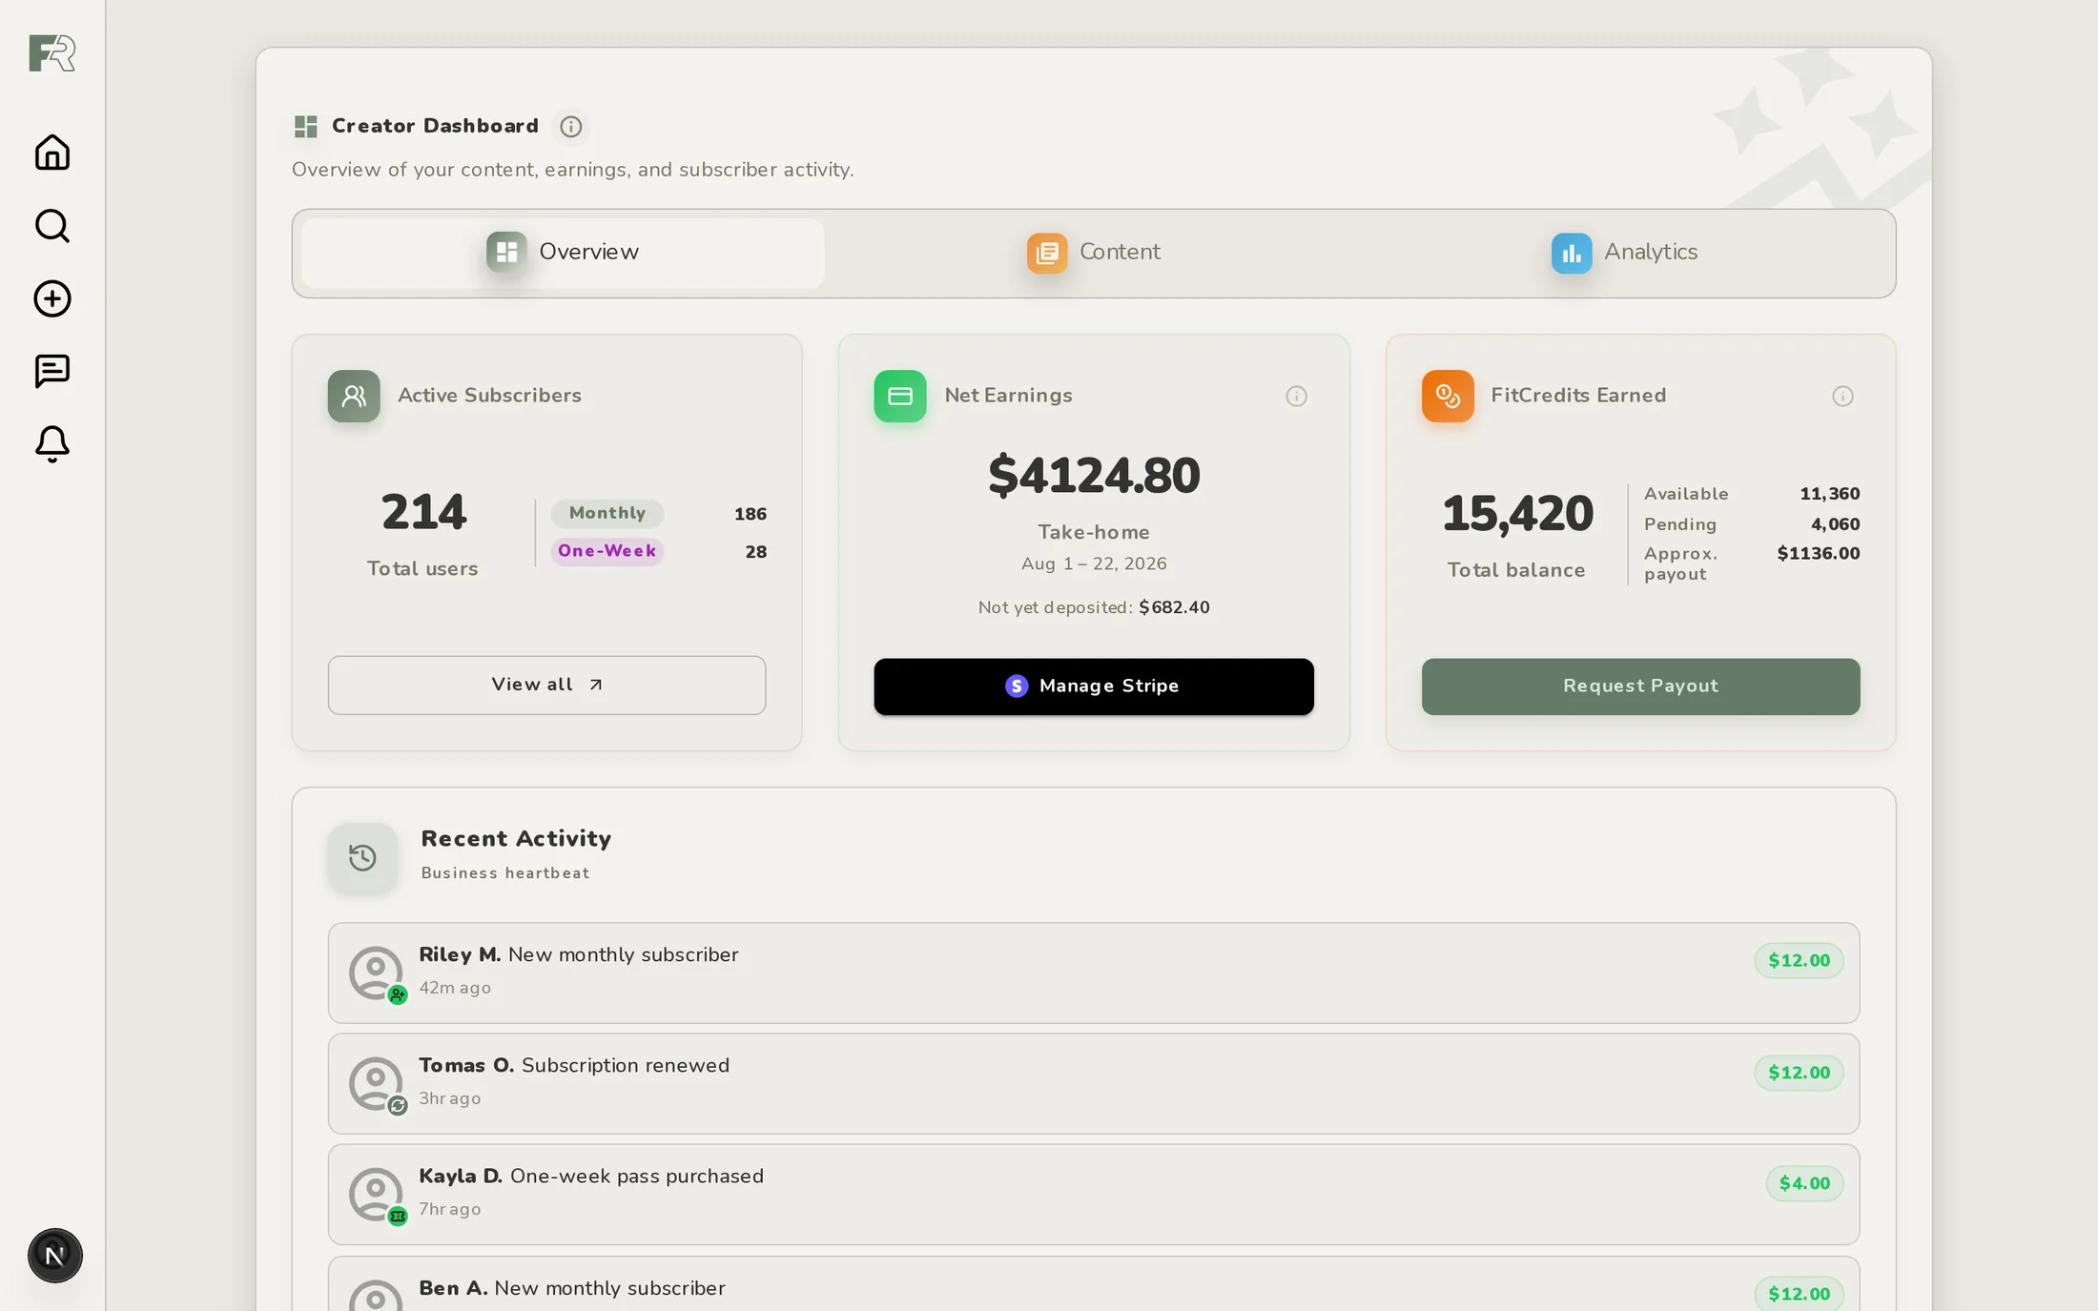Open info icon on FitCredits Earned card
2098x1311 pixels.
click(1842, 396)
